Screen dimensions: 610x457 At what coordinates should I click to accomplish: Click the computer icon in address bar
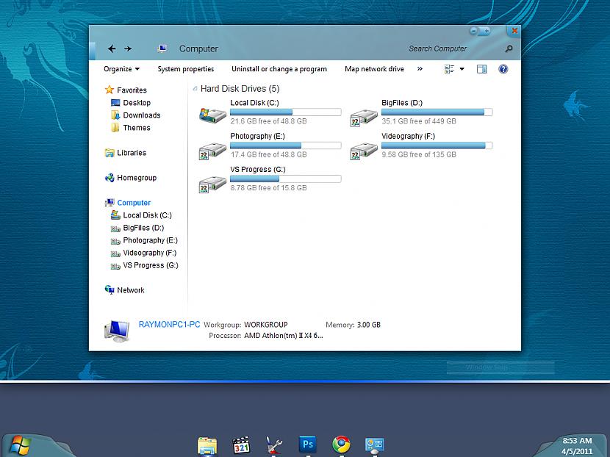(x=162, y=48)
